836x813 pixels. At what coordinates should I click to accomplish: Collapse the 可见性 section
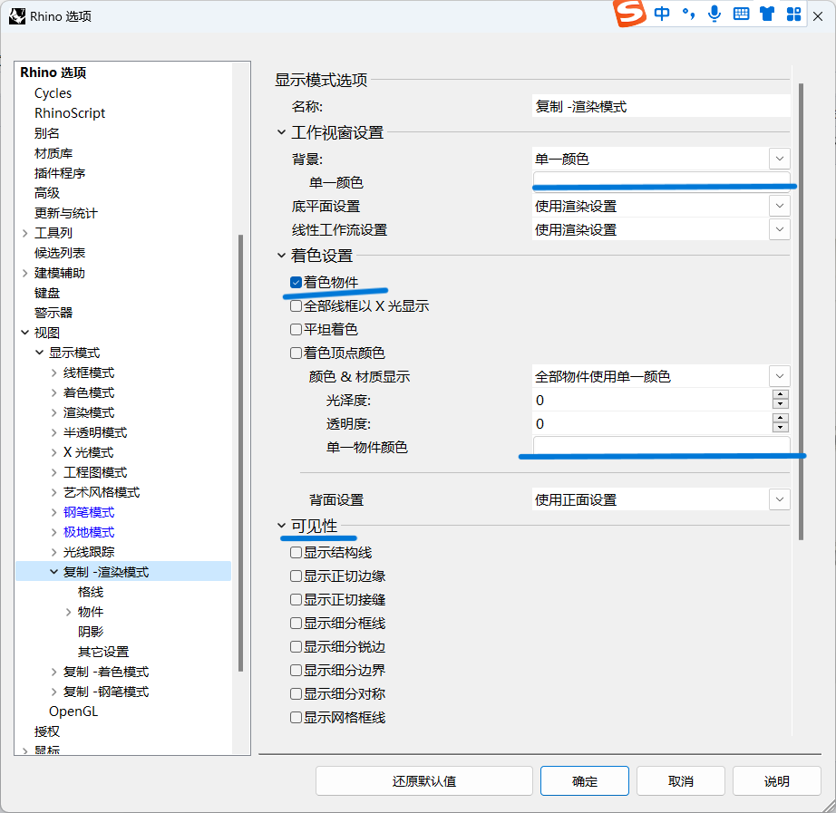[281, 526]
